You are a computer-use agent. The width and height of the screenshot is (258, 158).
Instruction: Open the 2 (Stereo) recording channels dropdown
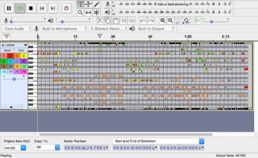[x=109, y=29]
